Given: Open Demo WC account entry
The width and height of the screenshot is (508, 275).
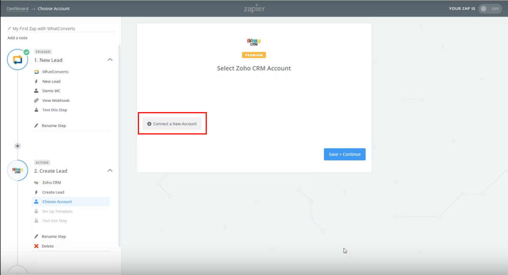Looking at the screenshot, I should [x=51, y=91].
